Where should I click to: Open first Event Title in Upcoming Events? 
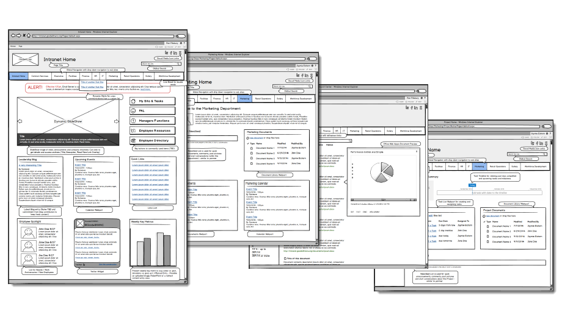click(80, 165)
